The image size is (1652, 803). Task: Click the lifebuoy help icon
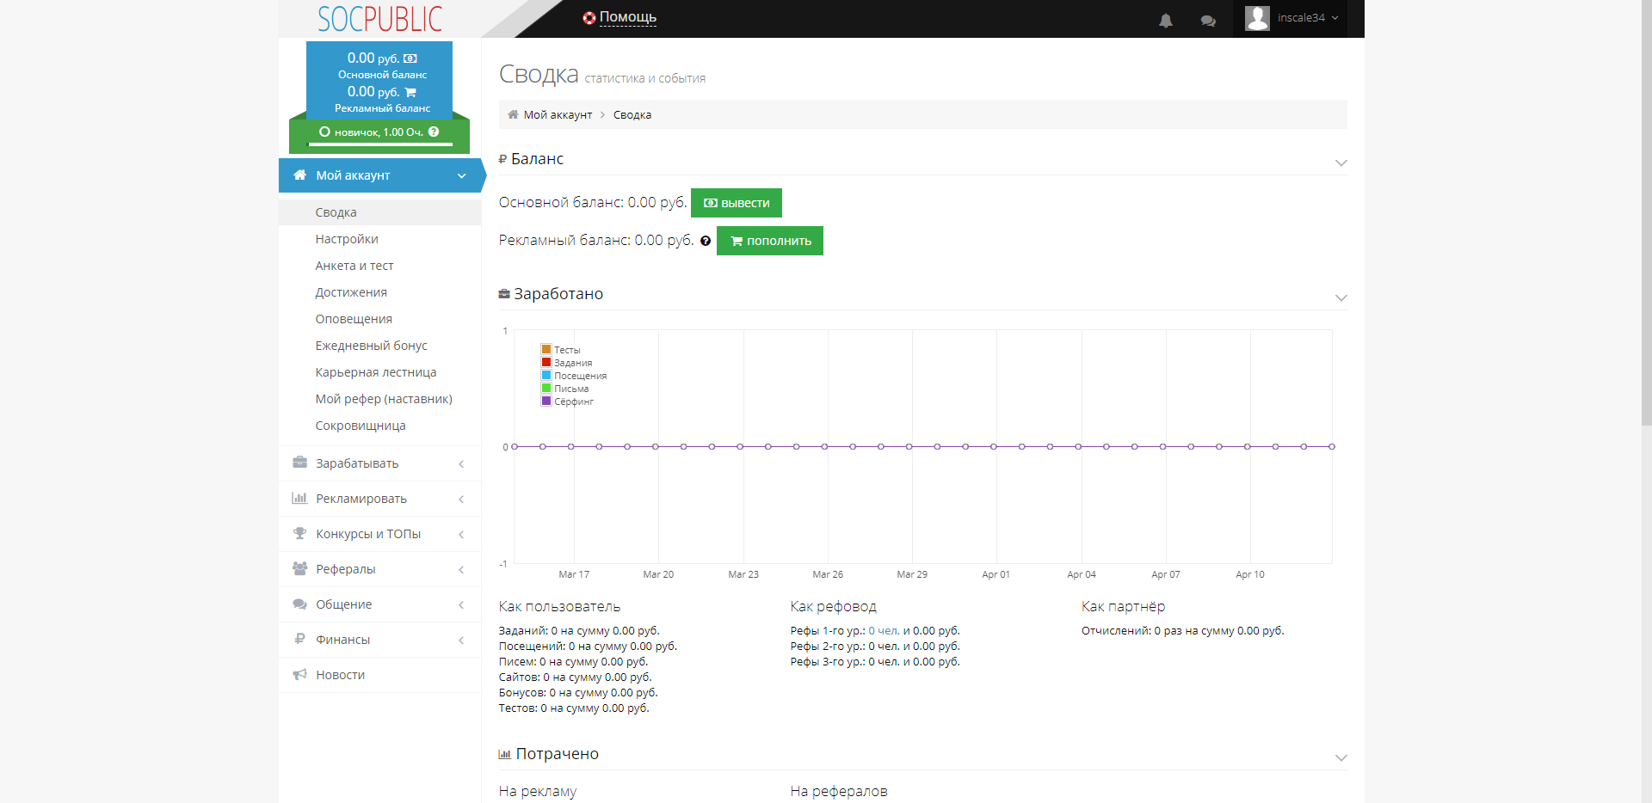tap(589, 18)
